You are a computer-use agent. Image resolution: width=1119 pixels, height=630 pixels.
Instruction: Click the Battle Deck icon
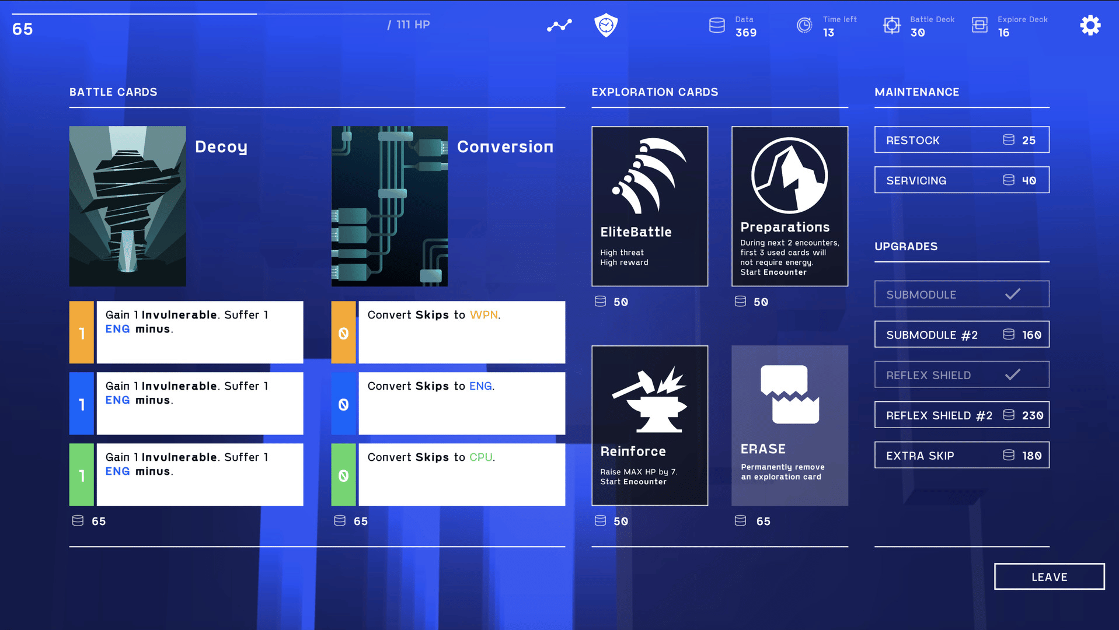pos(891,26)
